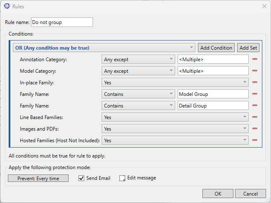Cancel the Rules dialog

[x=250, y=193]
